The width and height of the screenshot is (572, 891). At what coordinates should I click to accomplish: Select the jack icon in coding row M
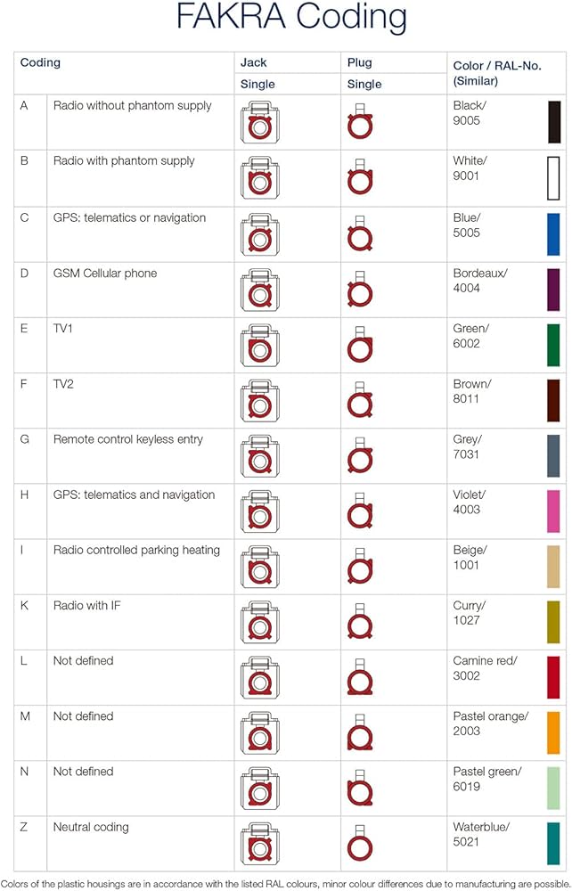click(x=259, y=733)
